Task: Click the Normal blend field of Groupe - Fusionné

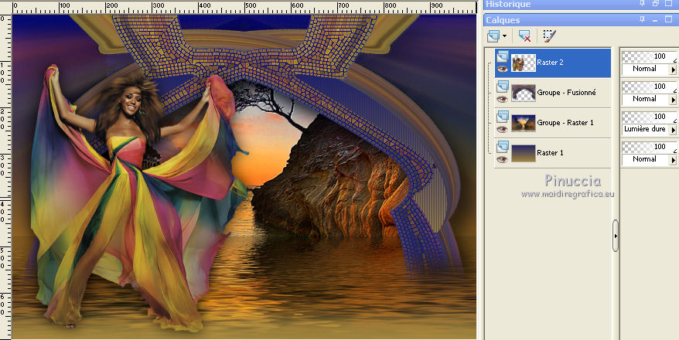Action: coord(645,100)
